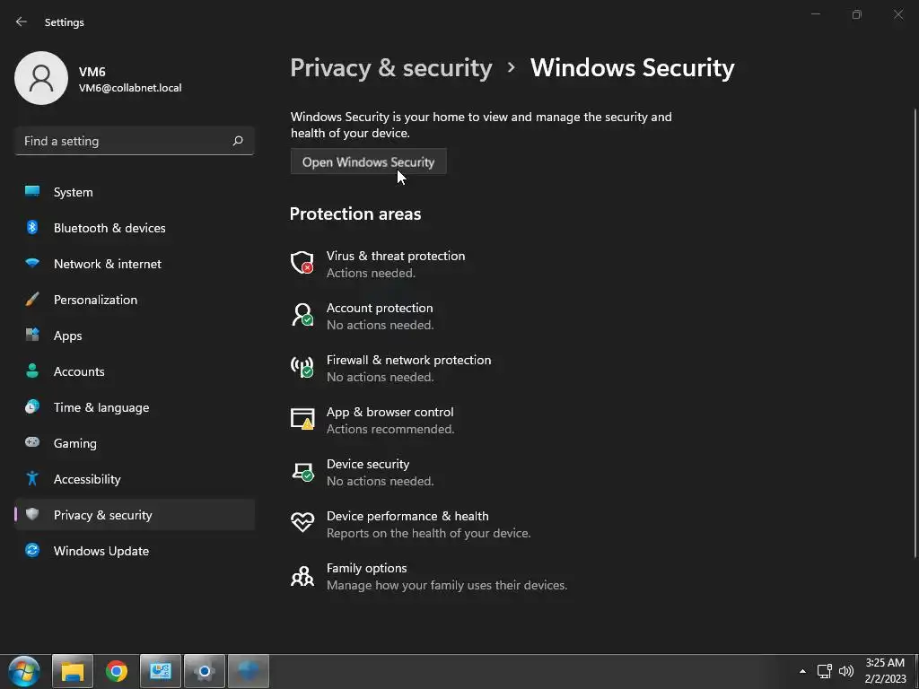The width and height of the screenshot is (919, 689).
Task: Click the Device performance & health heart icon
Action: point(302,523)
